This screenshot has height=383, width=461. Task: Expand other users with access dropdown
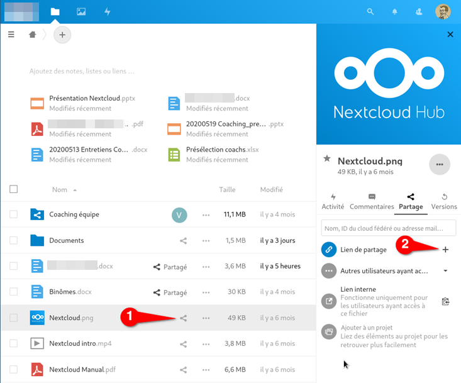click(x=445, y=271)
